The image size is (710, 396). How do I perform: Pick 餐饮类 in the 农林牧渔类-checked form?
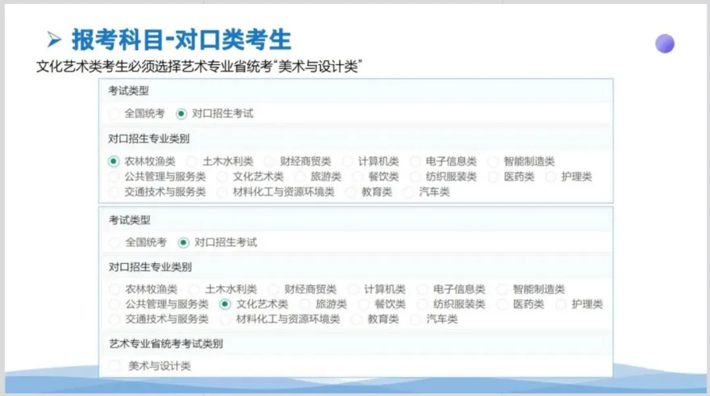358,177
